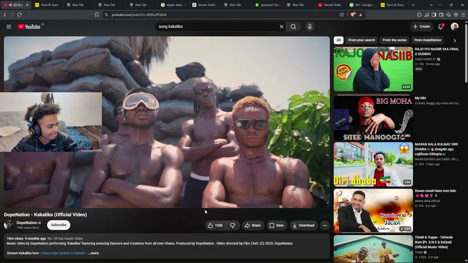Switch to the 'Iprazaha1 Stre' tab
This screenshot has height=263, width=468.
(268, 5)
